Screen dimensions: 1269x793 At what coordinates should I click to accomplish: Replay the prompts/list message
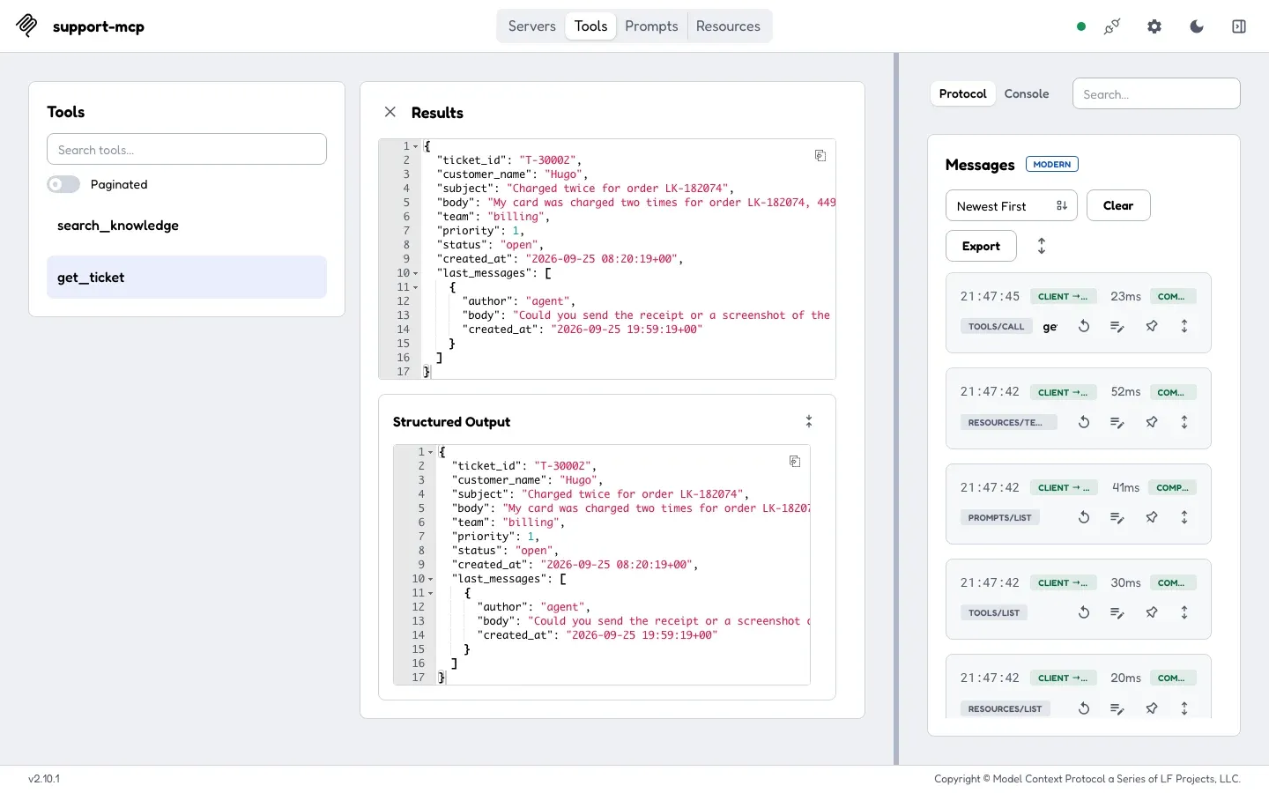point(1084,517)
